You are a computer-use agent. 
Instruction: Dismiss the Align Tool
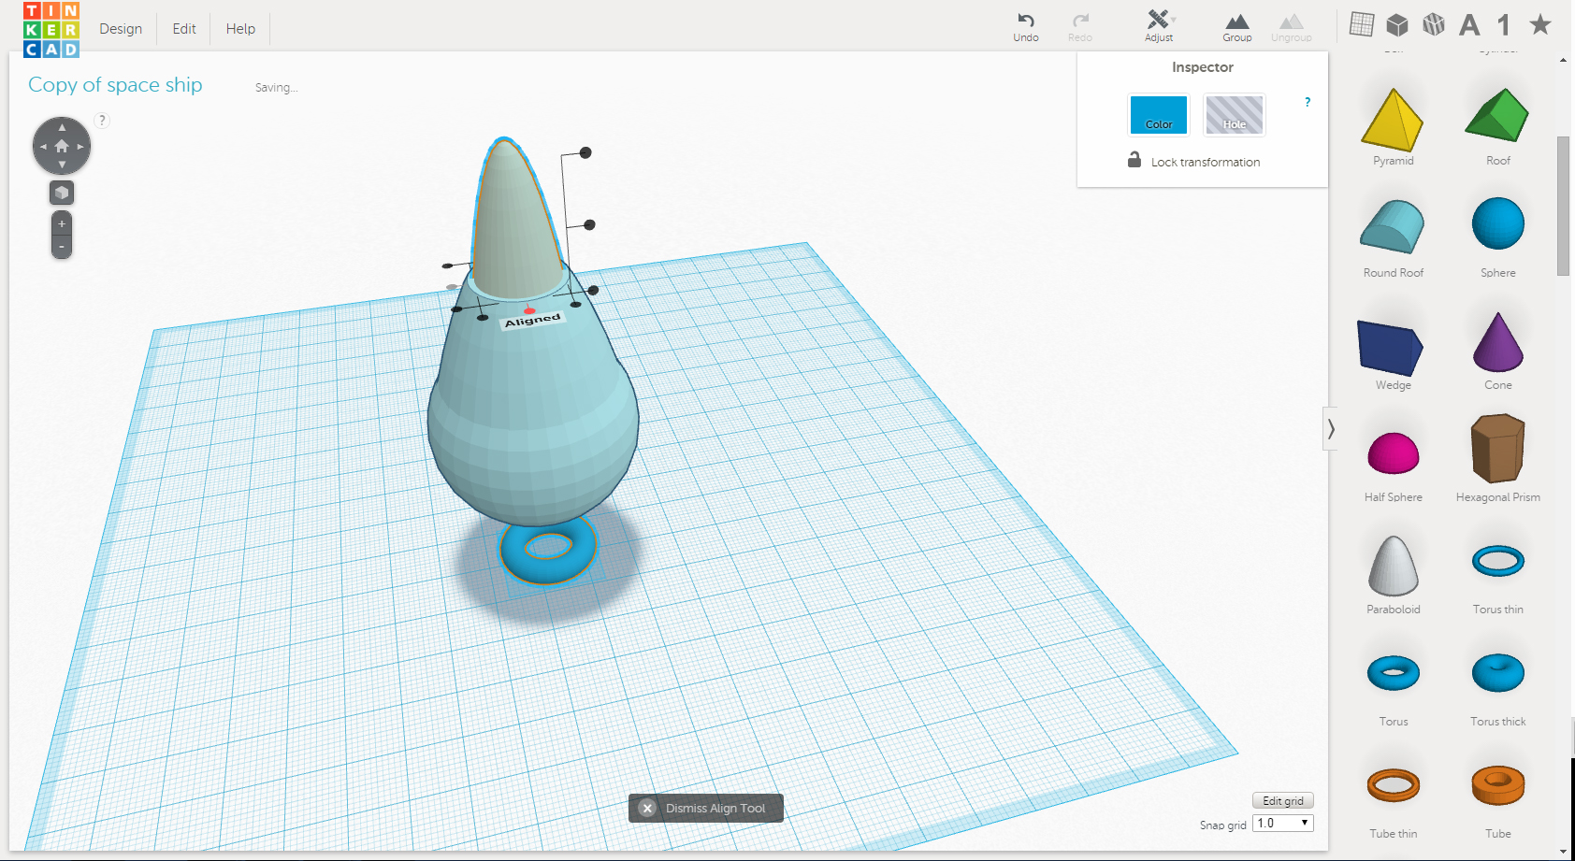pyautogui.click(x=706, y=808)
